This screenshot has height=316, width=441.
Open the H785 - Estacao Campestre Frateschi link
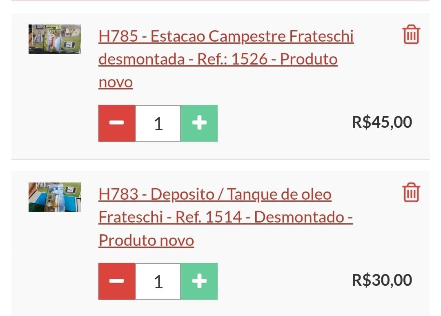pyautogui.click(x=226, y=37)
